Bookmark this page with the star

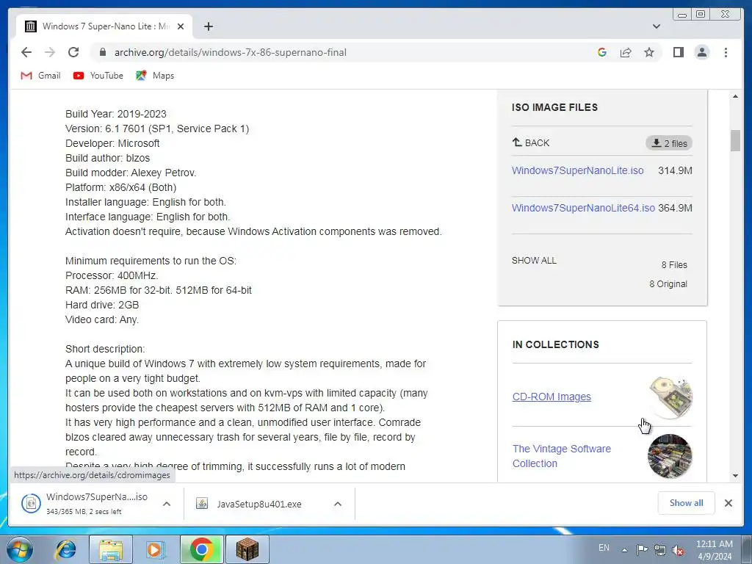click(x=649, y=52)
